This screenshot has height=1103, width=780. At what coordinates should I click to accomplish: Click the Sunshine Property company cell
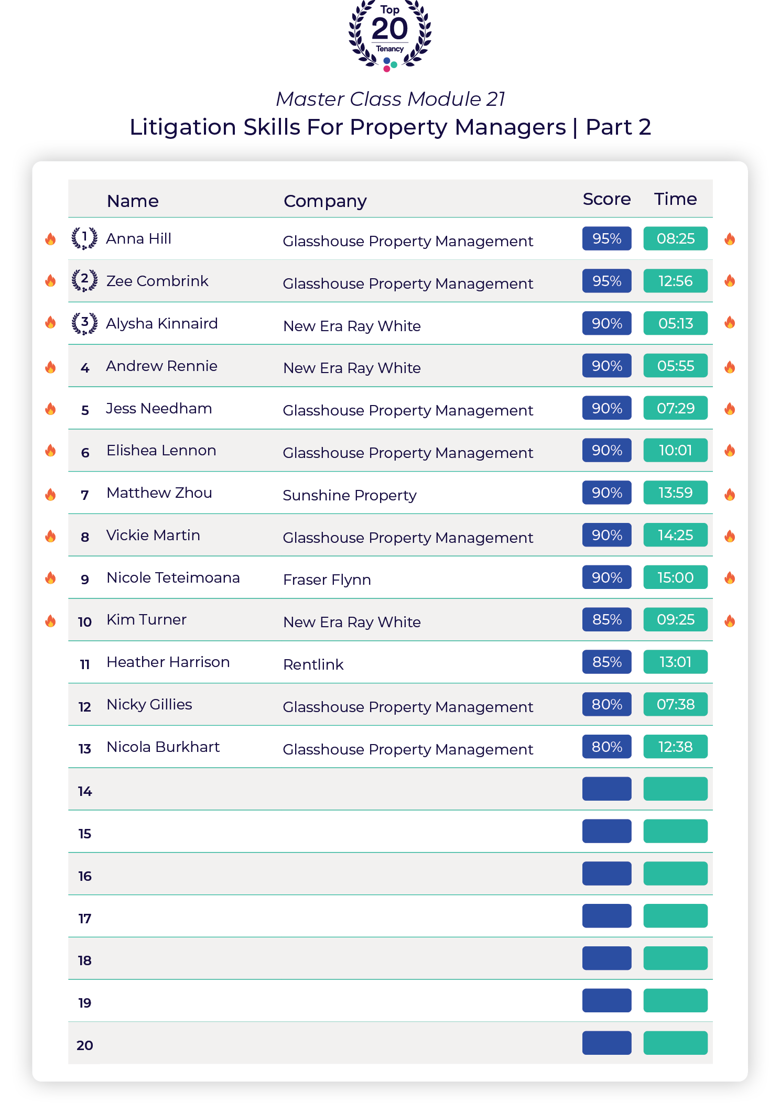350,496
